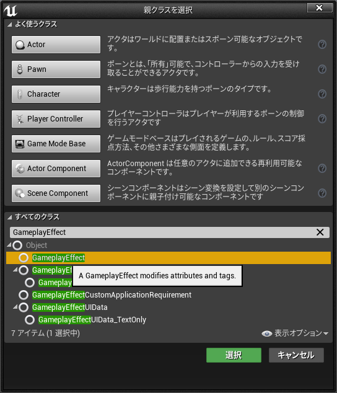This screenshot has height=393, width=337.
Task: Collapse the Object tree node
Action: pos(9,245)
